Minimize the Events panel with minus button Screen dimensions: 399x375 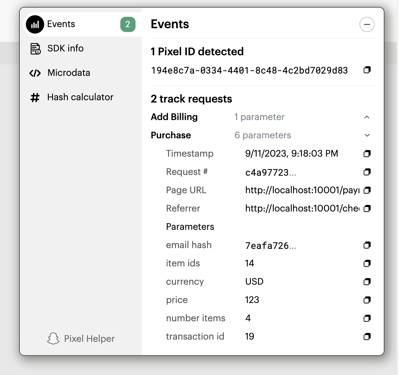[367, 24]
